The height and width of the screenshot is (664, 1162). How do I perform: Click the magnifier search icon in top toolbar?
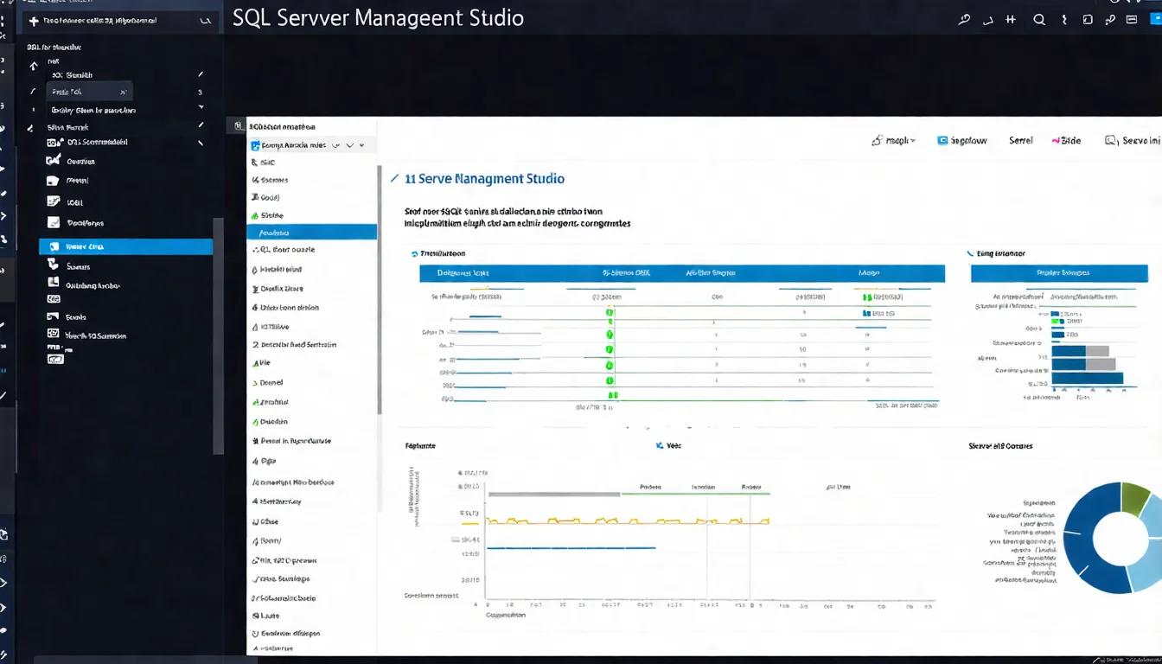(1039, 19)
